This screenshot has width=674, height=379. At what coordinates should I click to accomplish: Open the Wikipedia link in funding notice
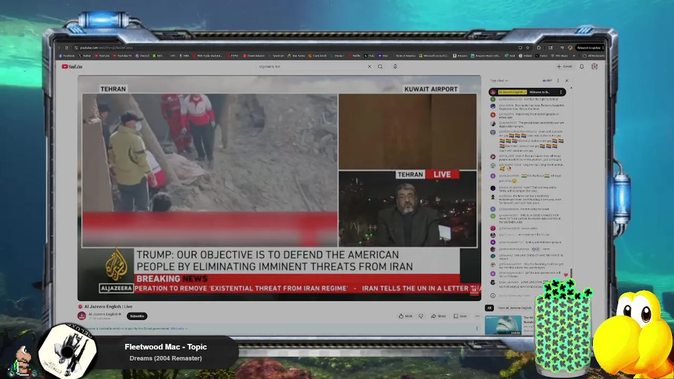coord(178,328)
